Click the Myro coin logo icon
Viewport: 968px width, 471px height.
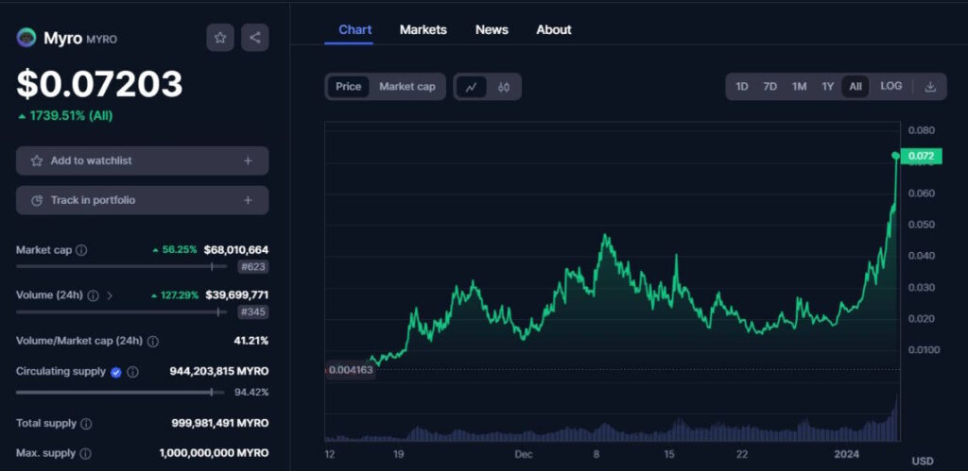click(x=26, y=38)
